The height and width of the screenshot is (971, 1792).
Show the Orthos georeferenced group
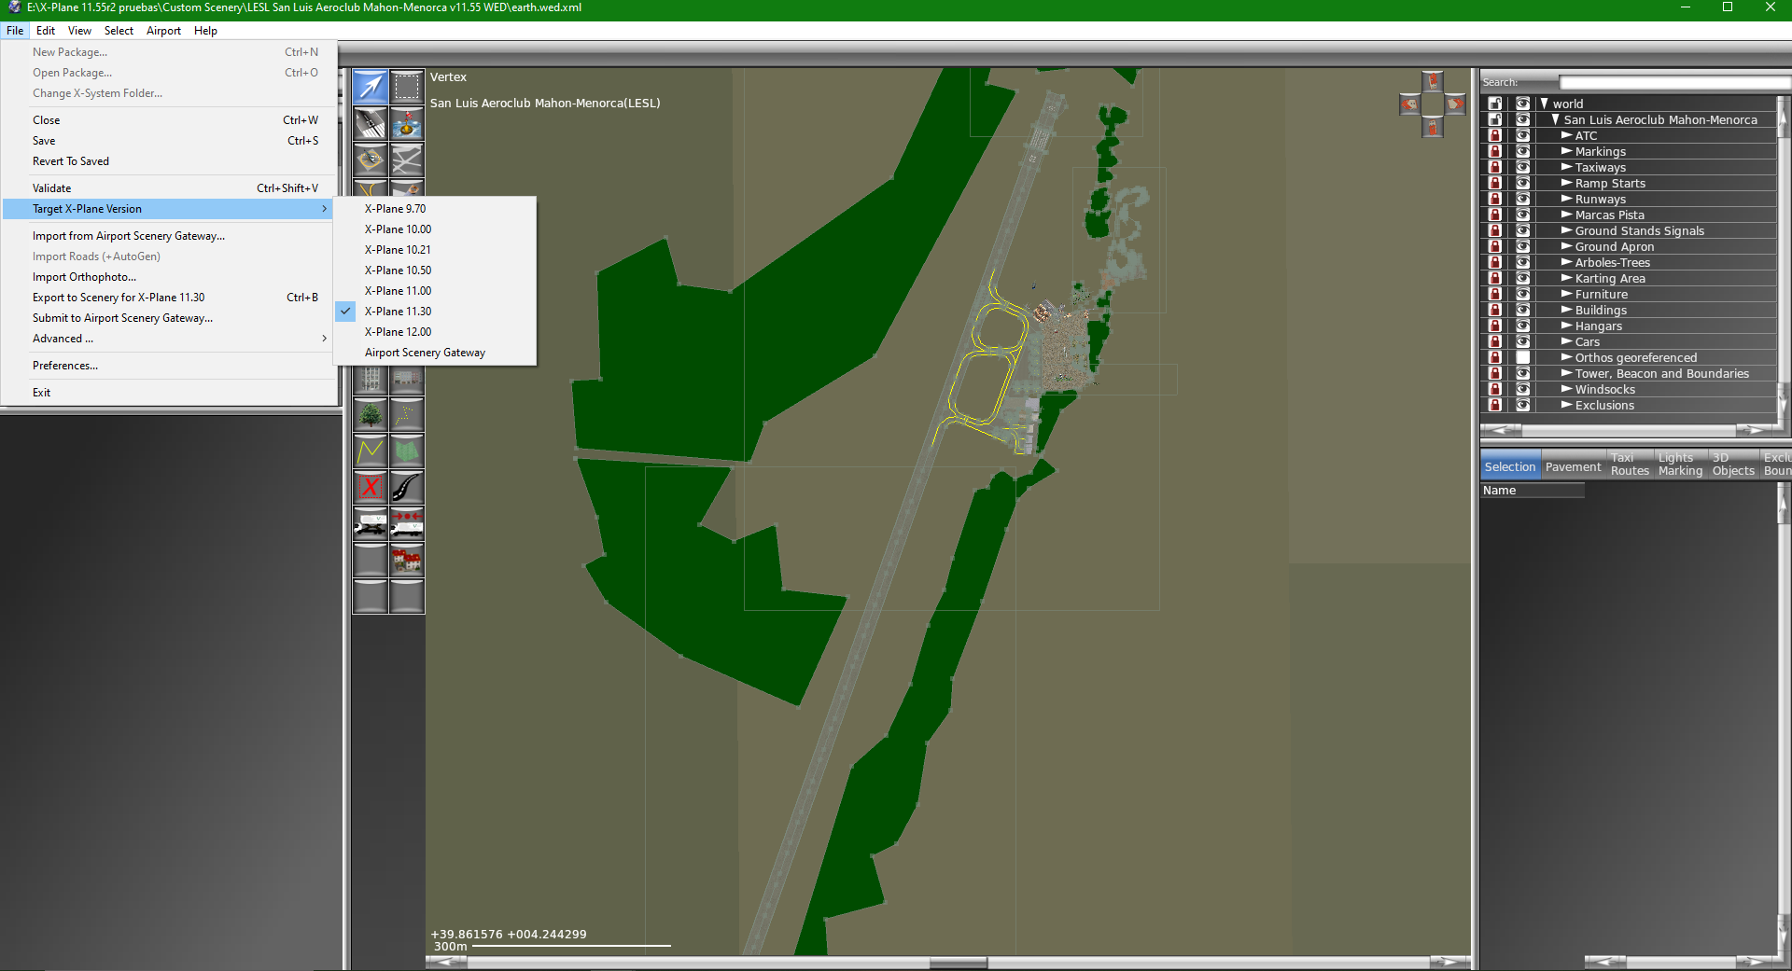pyautogui.click(x=1522, y=357)
